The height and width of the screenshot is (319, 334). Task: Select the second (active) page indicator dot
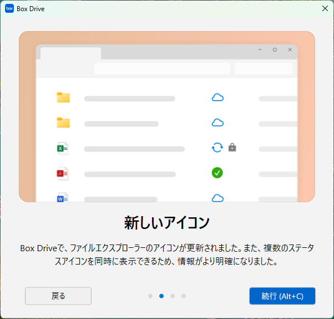161,296
